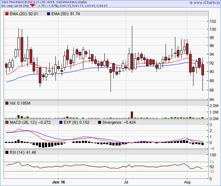The height and width of the screenshot is (186, 221).
Task: Click the black RSI (14) legend swatch
Action: pyautogui.click(x=7, y=152)
